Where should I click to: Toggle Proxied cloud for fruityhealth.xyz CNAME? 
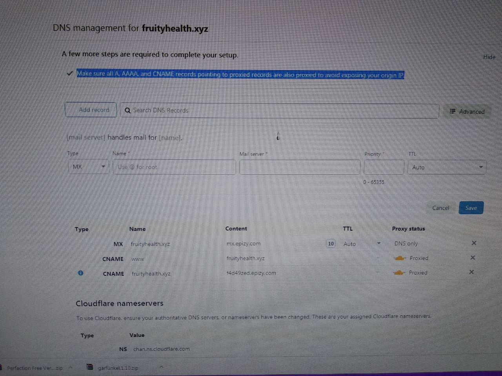click(x=398, y=273)
